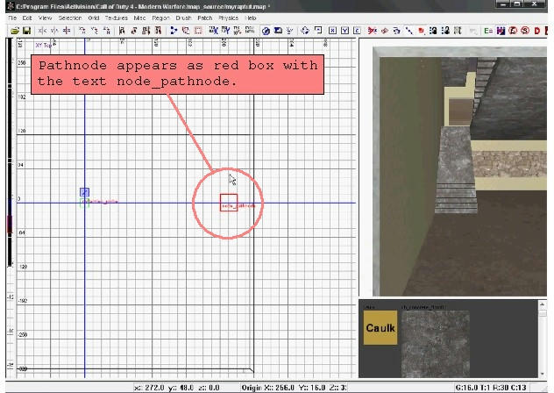
Task: Select the red node_pathnode box in grid
Action: [229, 204]
